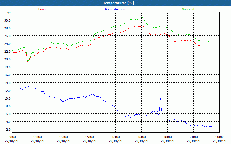This screenshot has width=231, height=144.
Task: Click the red Temp. dip before 02:00
Action: coord(28,61)
